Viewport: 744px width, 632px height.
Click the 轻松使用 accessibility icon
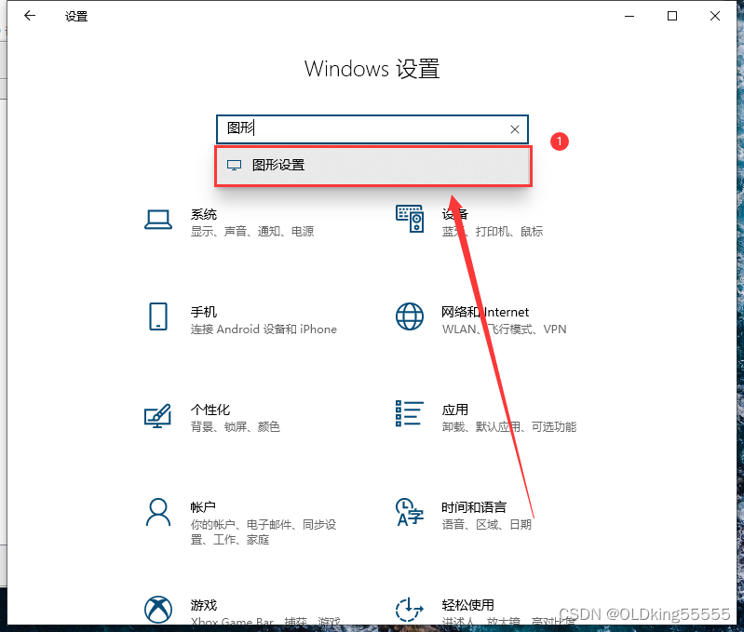point(410,610)
